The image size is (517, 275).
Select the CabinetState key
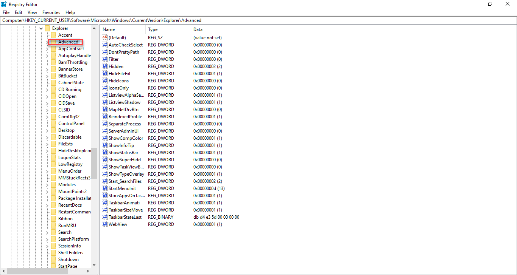(71, 83)
